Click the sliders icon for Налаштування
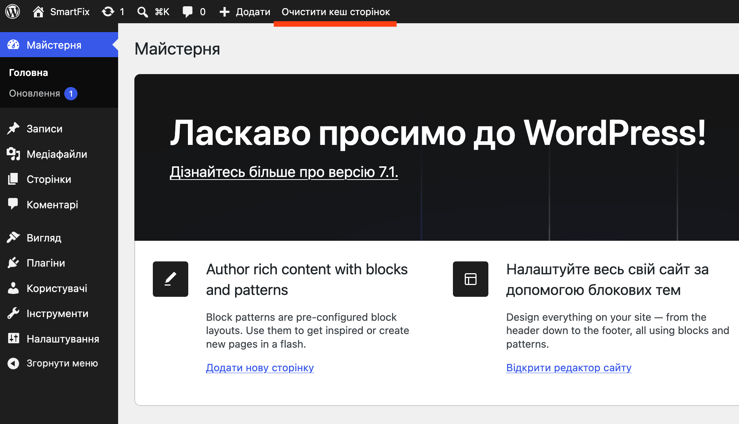The height and width of the screenshot is (424, 739). [x=13, y=338]
